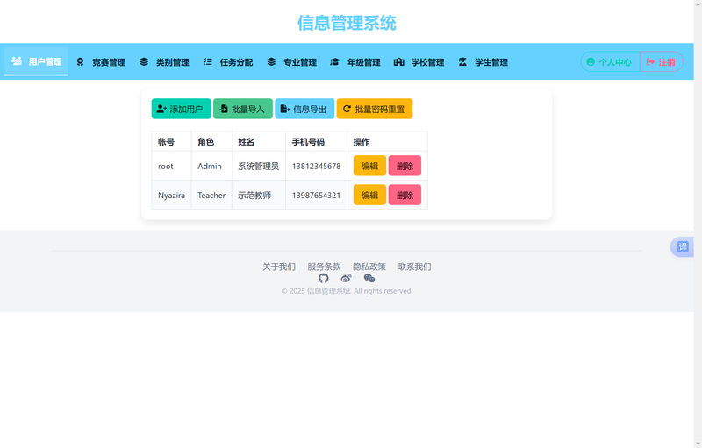Click the 注销 logout button

click(x=662, y=61)
